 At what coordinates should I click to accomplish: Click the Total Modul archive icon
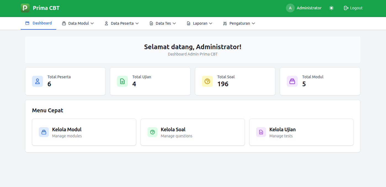click(x=292, y=81)
